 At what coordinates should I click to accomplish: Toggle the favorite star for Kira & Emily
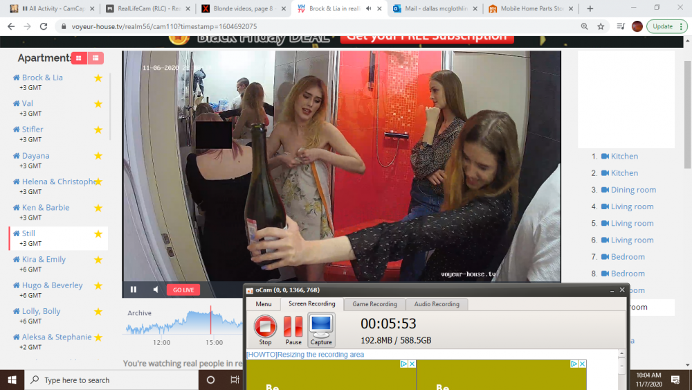(98, 260)
